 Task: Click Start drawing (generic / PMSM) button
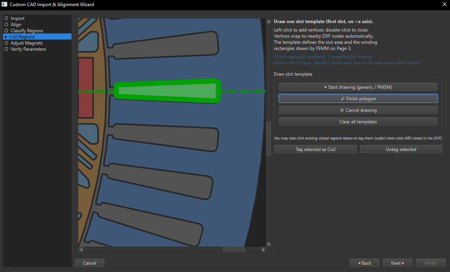[x=358, y=87]
